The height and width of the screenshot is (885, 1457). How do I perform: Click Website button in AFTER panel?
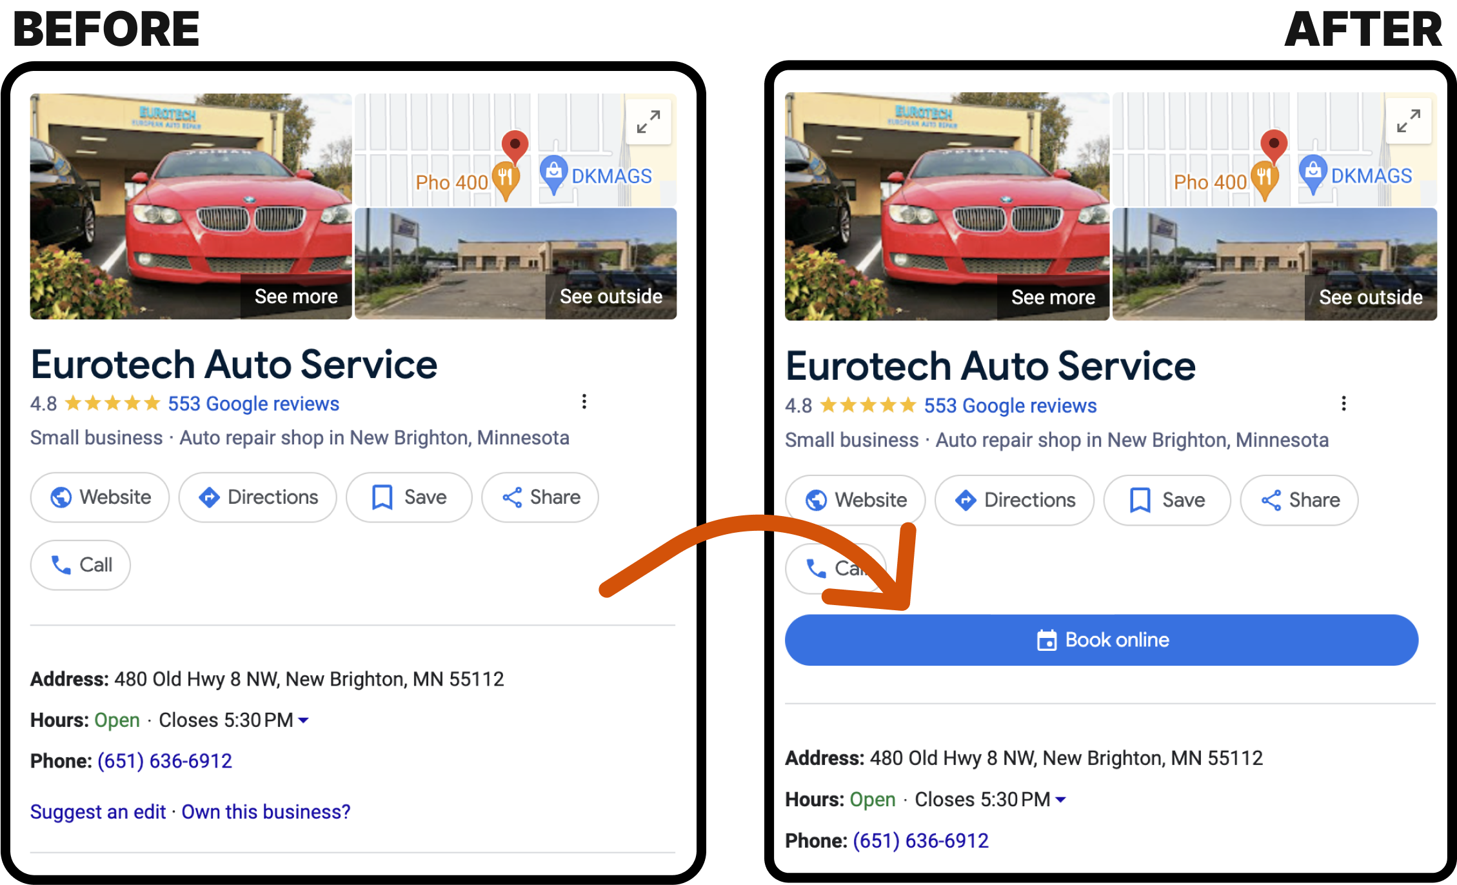pos(855,501)
